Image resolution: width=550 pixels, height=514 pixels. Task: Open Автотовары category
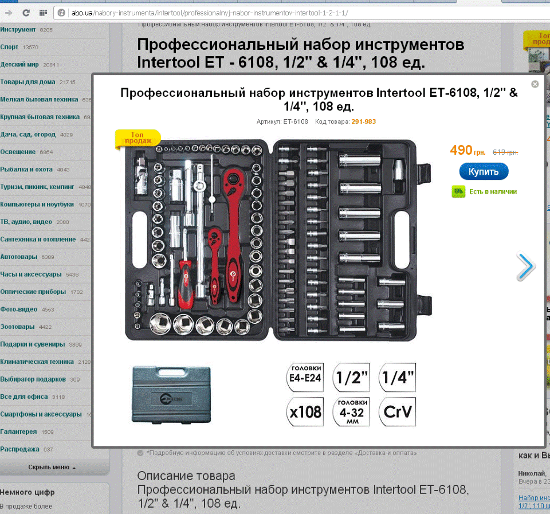[18, 257]
